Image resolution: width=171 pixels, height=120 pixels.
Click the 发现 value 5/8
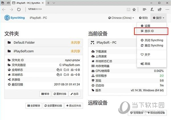[162, 80]
